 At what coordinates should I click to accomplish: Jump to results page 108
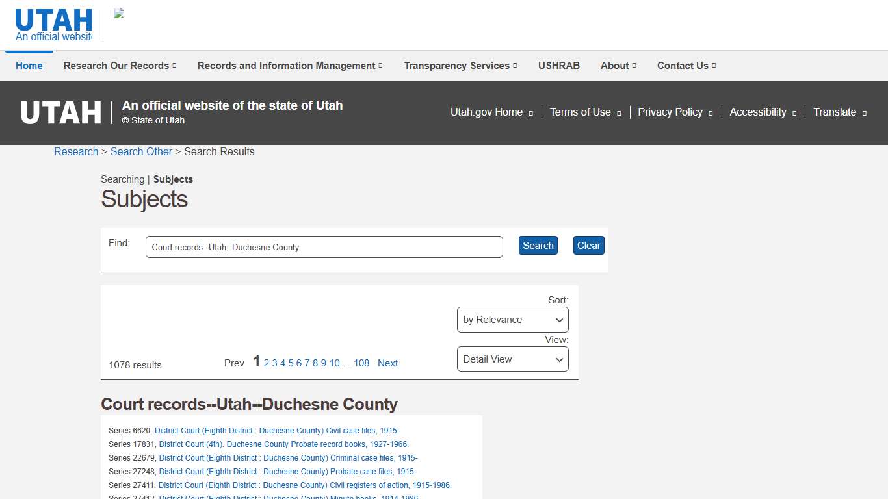tap(361, 363)
